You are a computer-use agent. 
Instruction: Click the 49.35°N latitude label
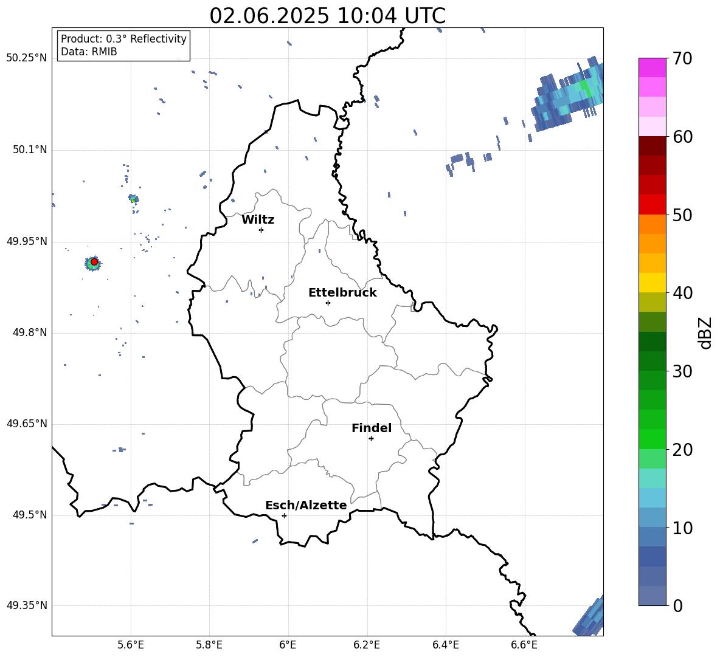point(27,605)
